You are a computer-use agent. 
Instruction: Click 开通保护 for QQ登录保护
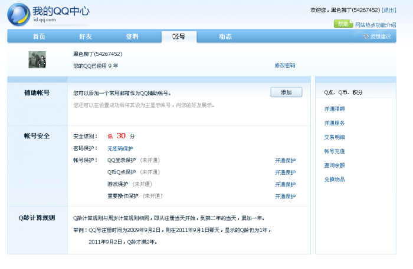[285, 161]
